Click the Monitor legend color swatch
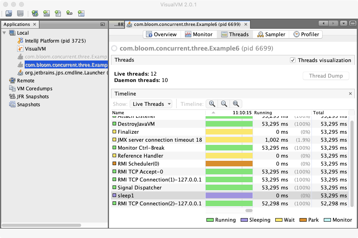The width and height of the screenshot is (358, 238). pyautogui.click(x=327, y=220)
